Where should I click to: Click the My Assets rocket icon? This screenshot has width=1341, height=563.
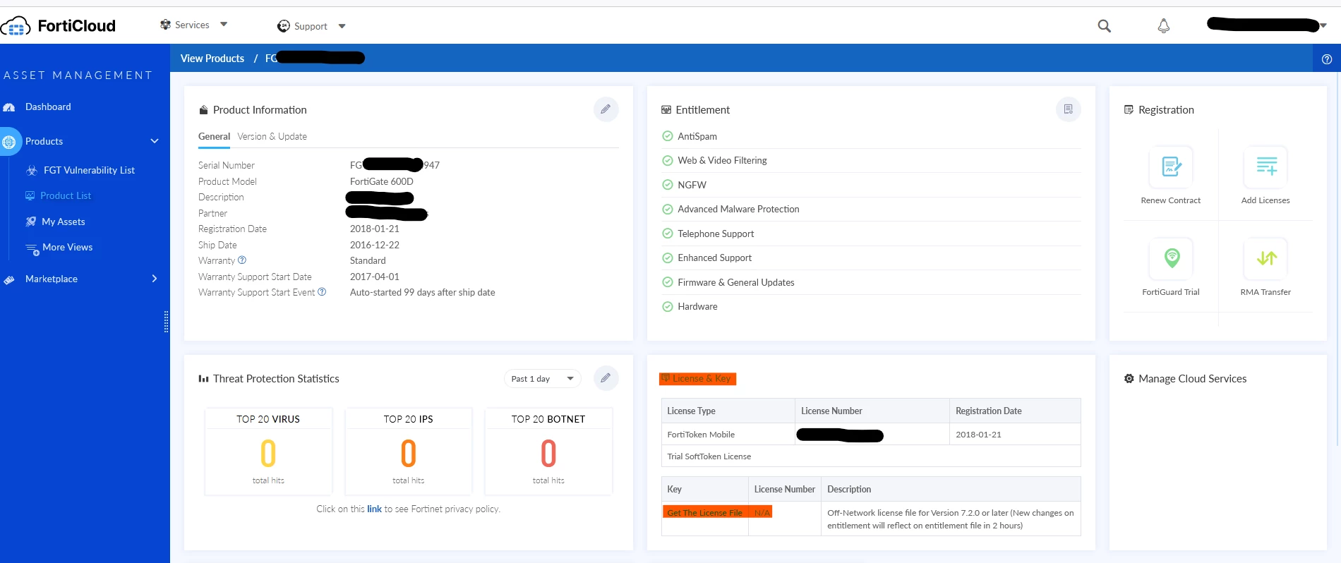click(31, 222)
